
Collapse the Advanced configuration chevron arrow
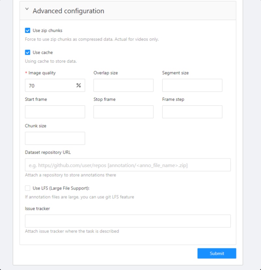27,10
